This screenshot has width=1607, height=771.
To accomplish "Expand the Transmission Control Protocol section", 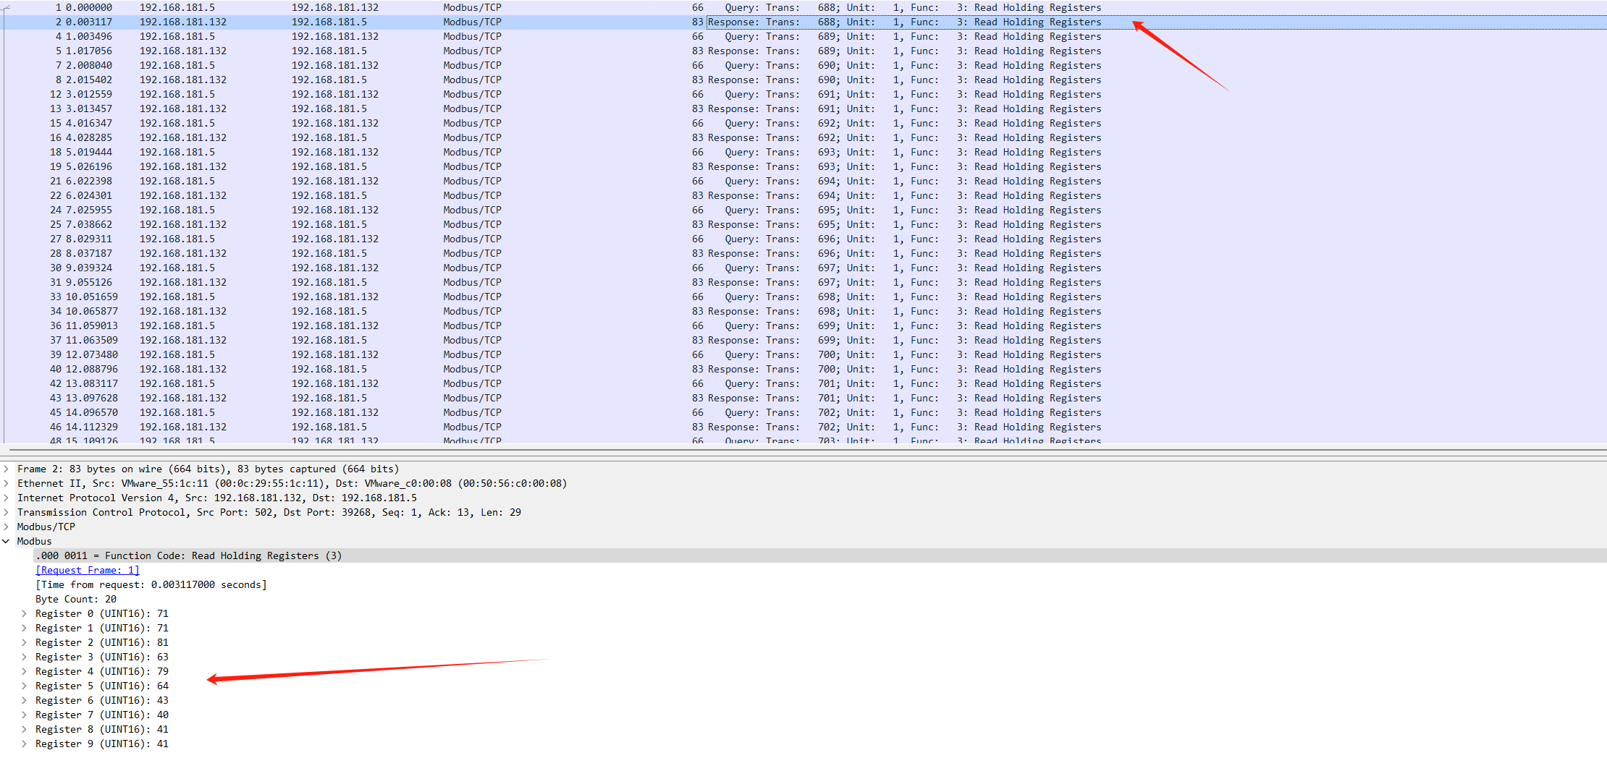I will tap(7, 513).
